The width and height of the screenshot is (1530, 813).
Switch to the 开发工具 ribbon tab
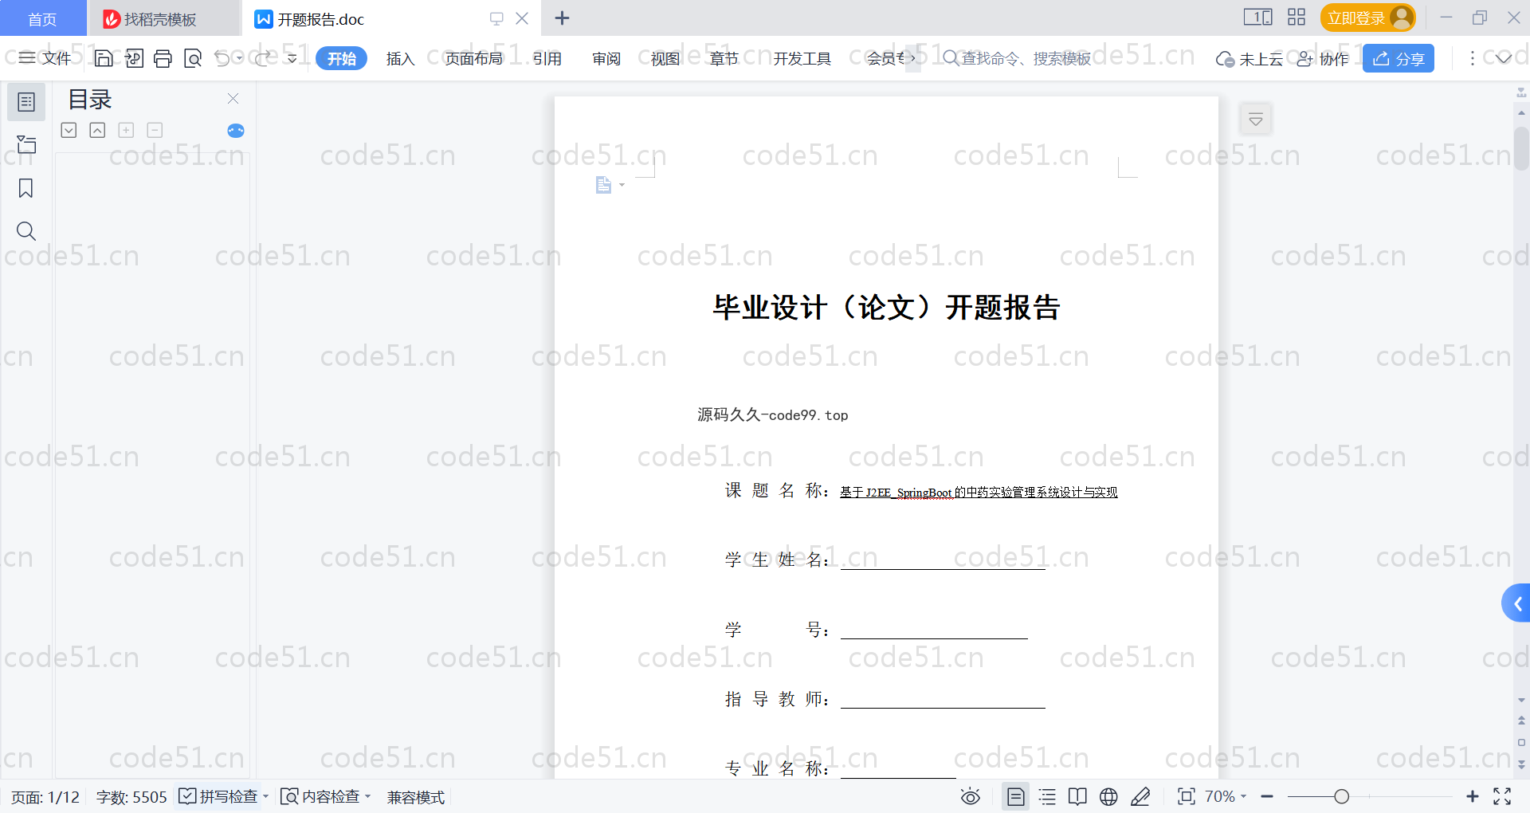[x=802, y=58]
